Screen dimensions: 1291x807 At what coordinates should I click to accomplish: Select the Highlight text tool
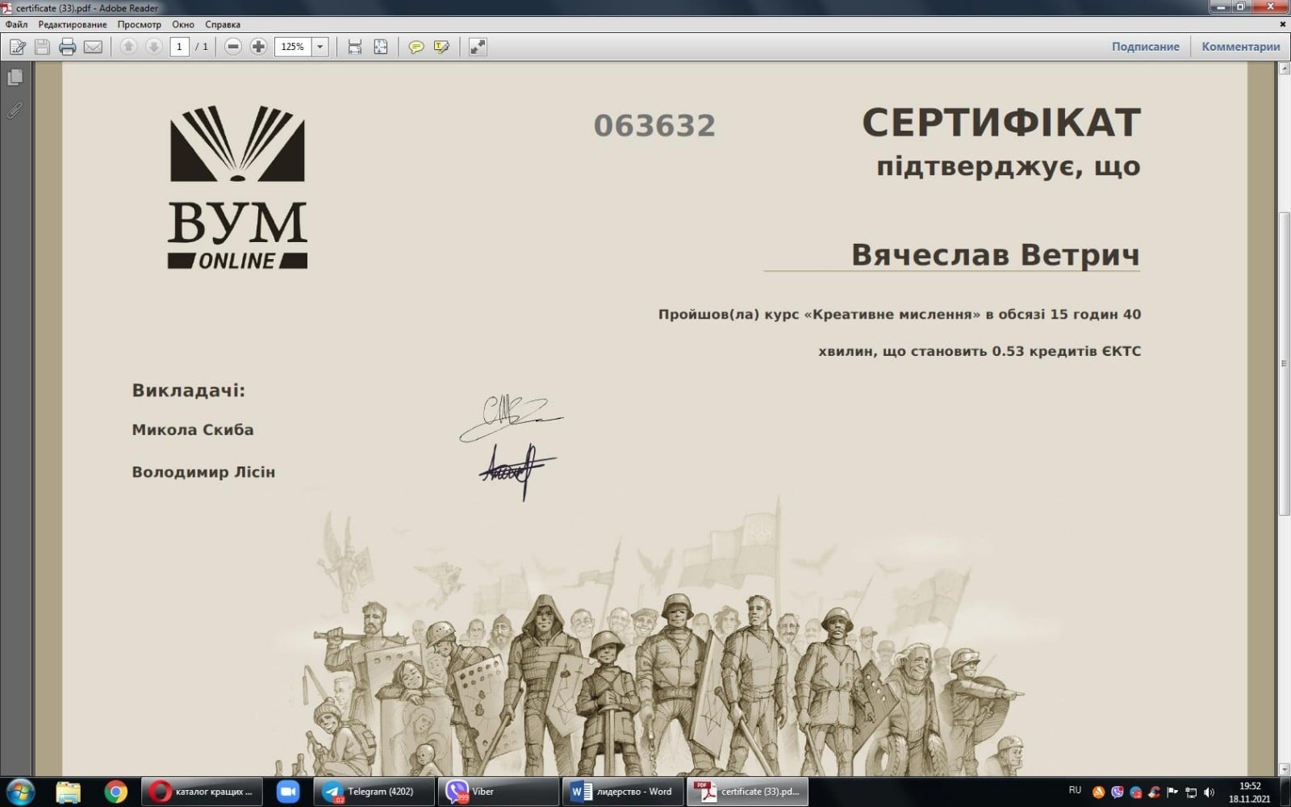(441, 47)
